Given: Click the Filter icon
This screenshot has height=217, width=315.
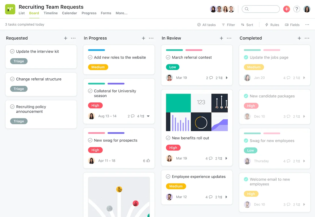Looking at the screenshot, I should click(x=223, y=25).
